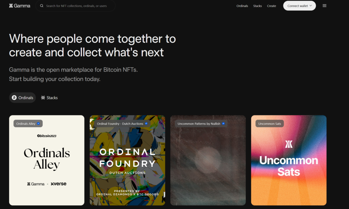Click Ordinal Foundry verified checkmark badge
The height and width of the screenshot is (209, 349).
(146, 124)
